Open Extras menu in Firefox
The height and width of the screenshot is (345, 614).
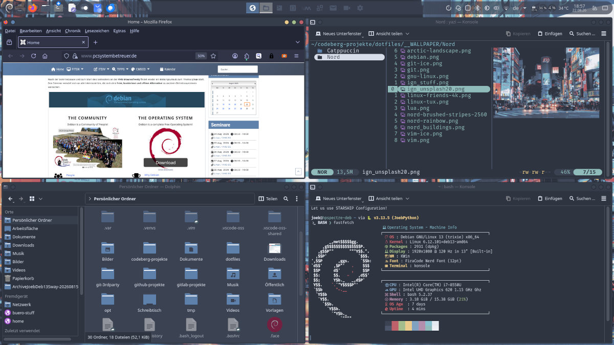click(119, 31)
